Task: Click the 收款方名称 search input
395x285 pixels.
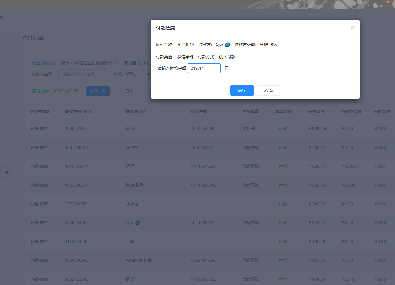Action: [83, 74]
